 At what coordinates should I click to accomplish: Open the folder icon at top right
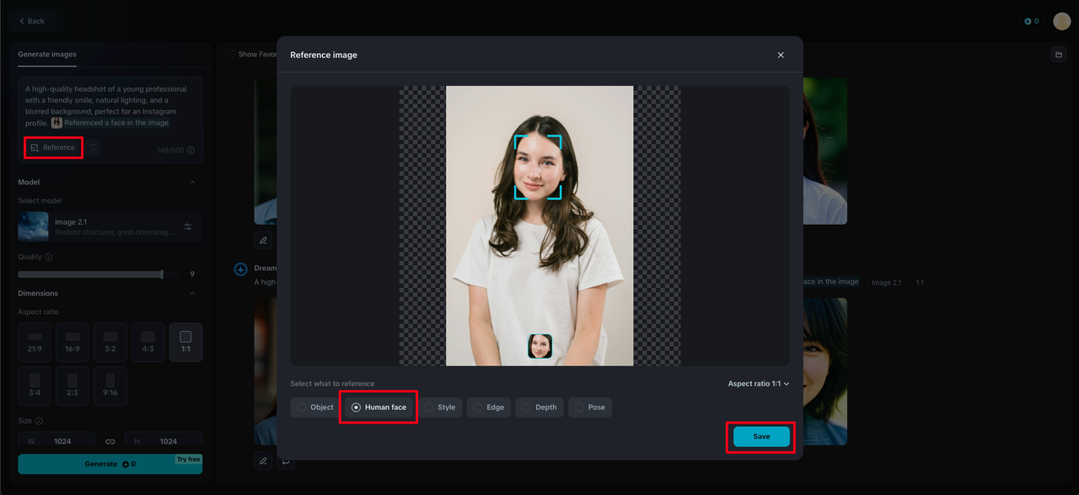(1058, 55)
